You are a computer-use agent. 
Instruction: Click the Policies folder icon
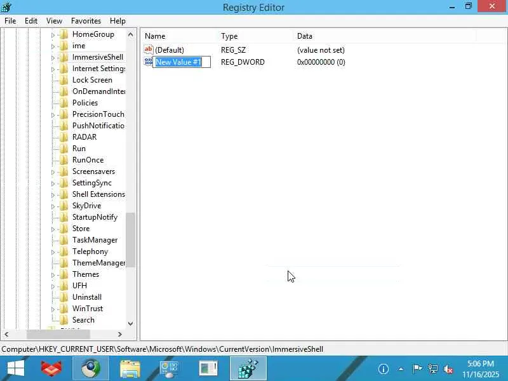click(64, 103)
